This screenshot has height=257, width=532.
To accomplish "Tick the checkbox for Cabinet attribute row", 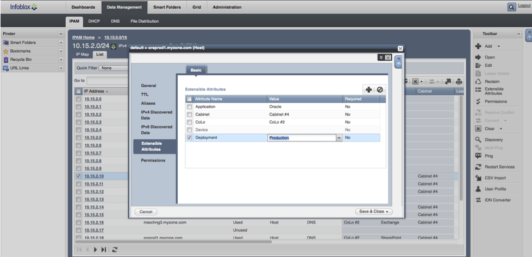I will [190, 114].
